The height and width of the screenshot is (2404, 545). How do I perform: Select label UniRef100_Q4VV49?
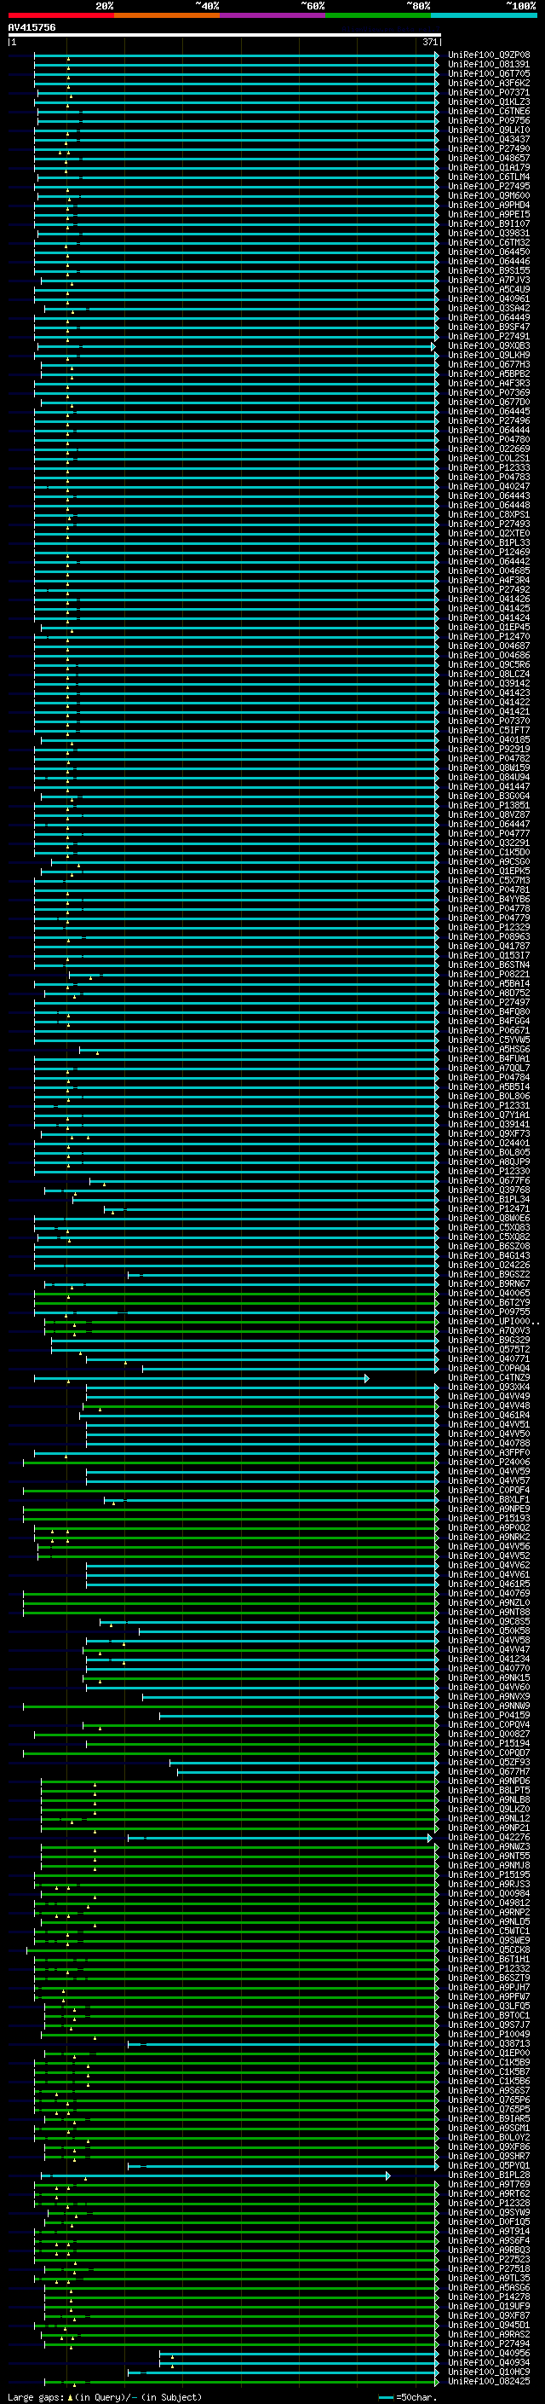tap(489, 1396)
